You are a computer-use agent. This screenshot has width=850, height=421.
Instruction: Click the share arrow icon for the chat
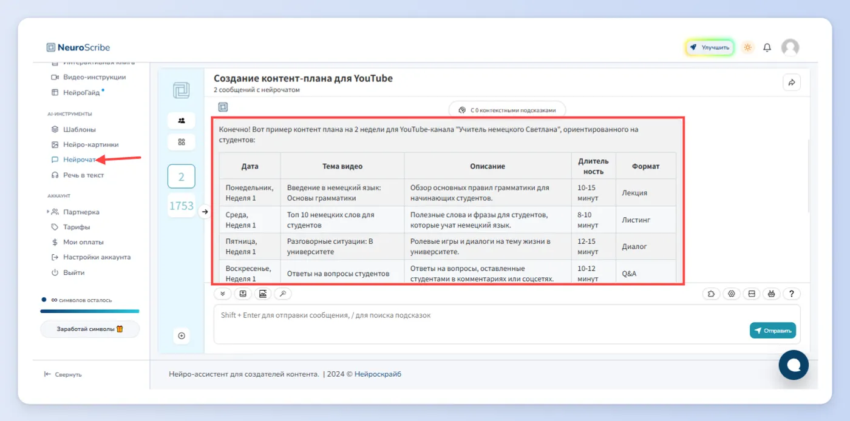[792, 83]
